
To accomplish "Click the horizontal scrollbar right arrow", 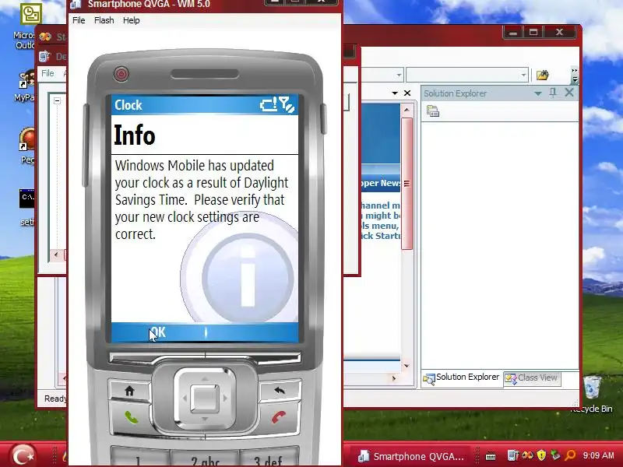I will coord(394,378).
